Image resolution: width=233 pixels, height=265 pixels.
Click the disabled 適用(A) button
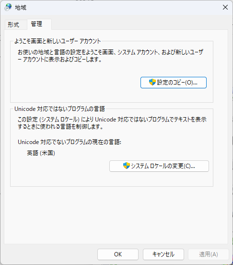click(x=209, y=254)
